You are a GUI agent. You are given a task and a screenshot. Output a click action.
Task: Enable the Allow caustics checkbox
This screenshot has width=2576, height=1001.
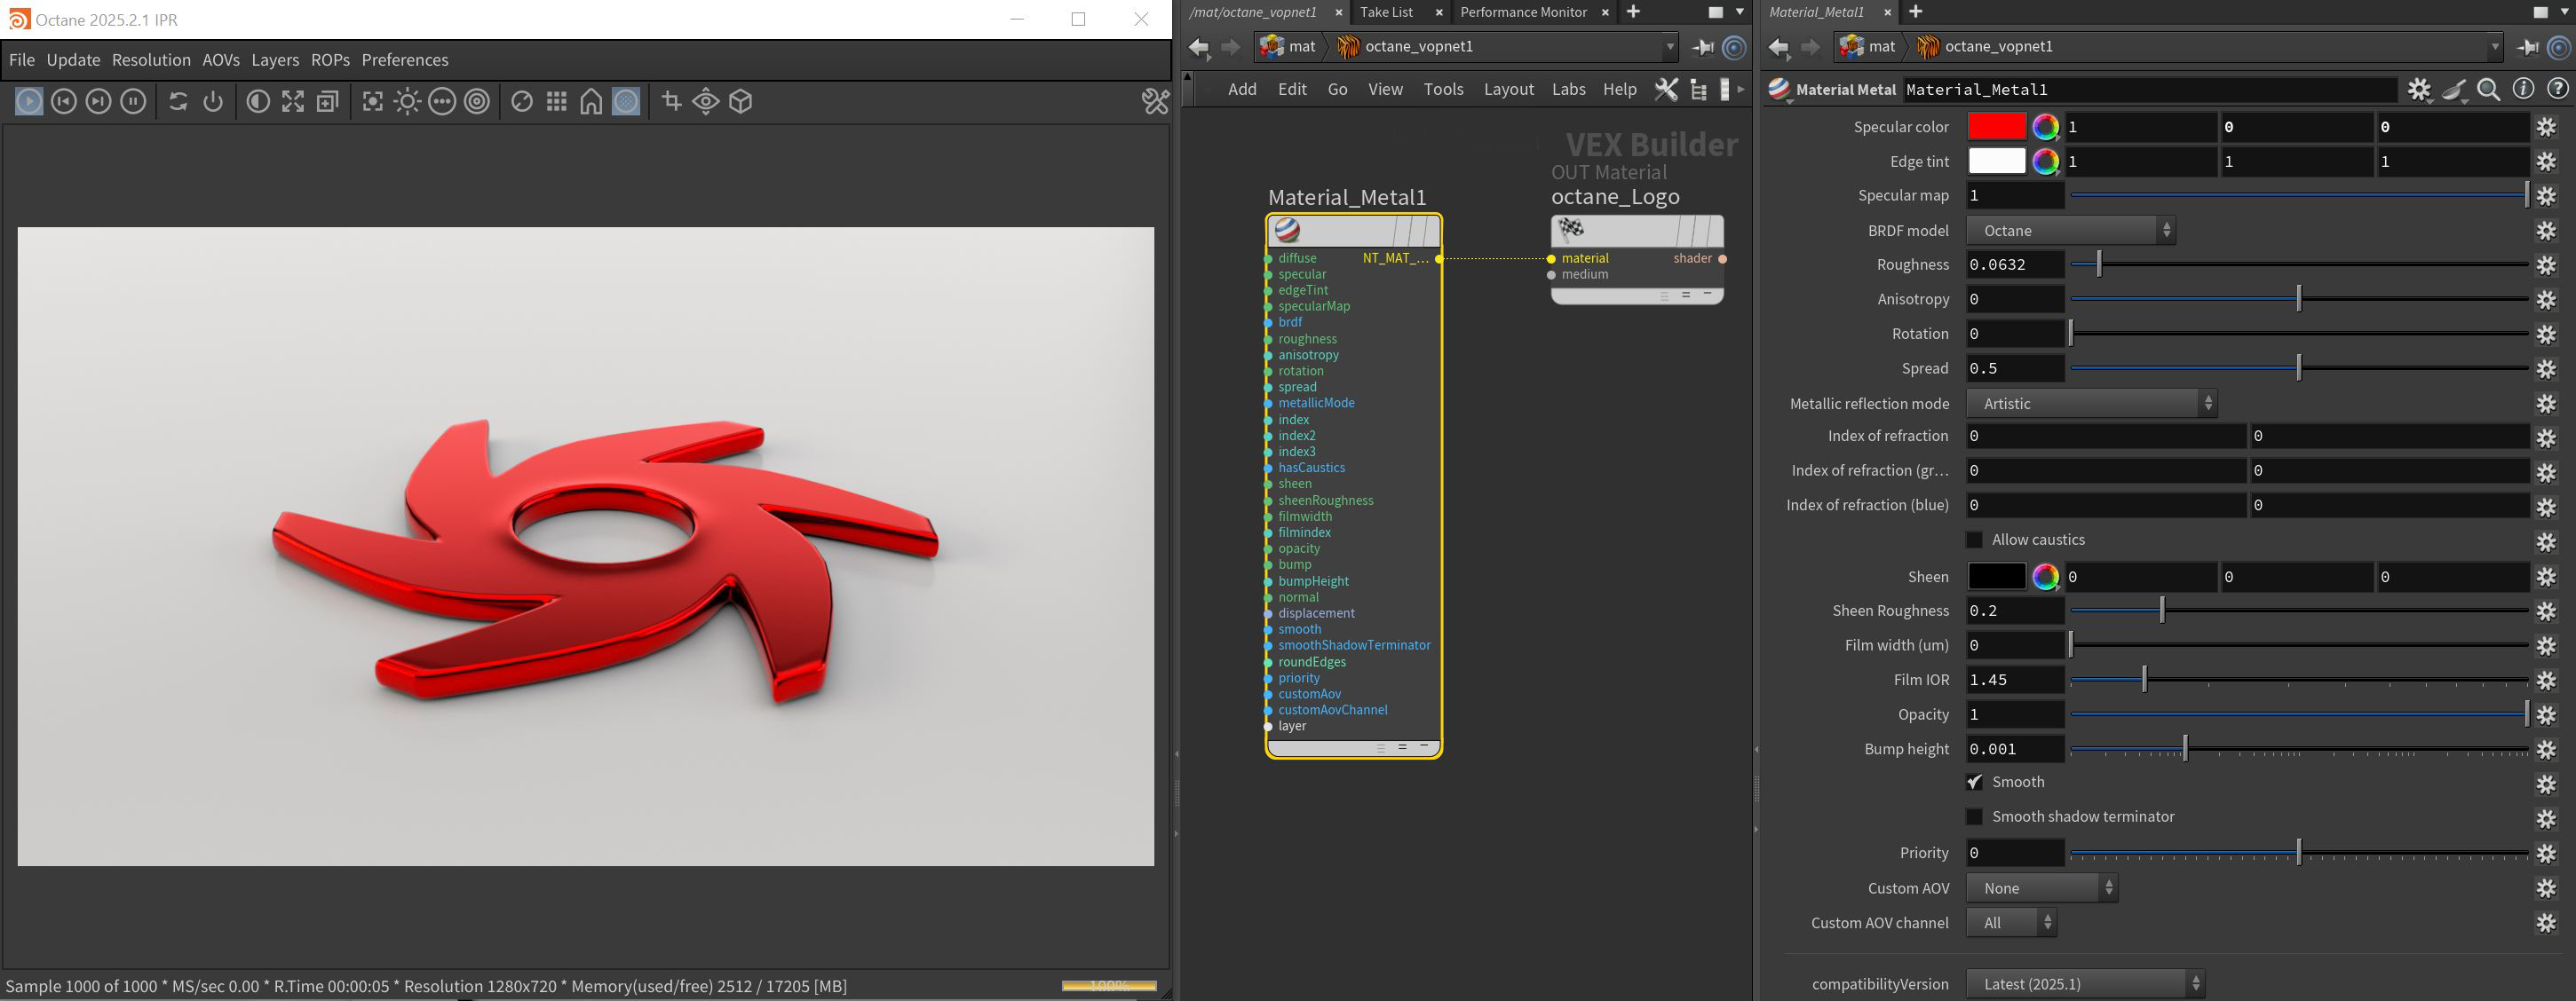[1974, 540]
